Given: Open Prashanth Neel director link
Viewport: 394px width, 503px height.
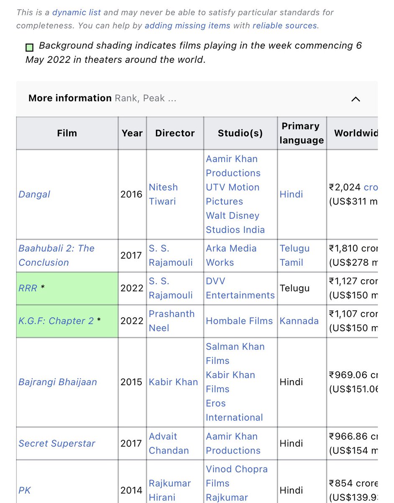Looking at the screenshot, I should (x=172, y=321).
